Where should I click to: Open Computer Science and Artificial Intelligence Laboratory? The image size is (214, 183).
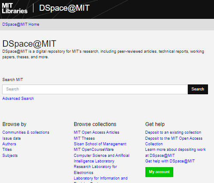102,158
